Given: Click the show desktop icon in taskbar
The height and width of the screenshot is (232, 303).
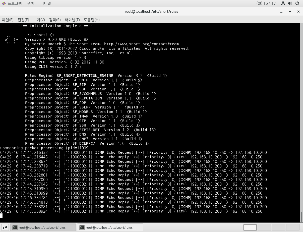Looking at the screenshot, I should coord(5,227).
